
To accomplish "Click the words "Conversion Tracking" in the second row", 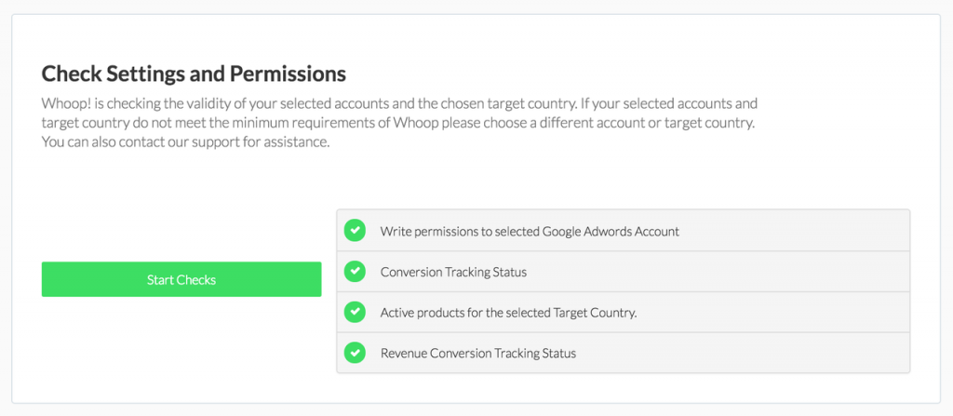I will [x=434, y=273].
